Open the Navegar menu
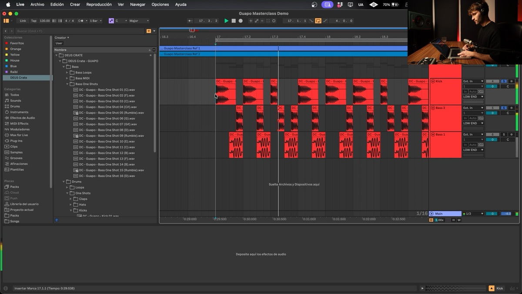 pyautogui.click(x=137, y=4)
